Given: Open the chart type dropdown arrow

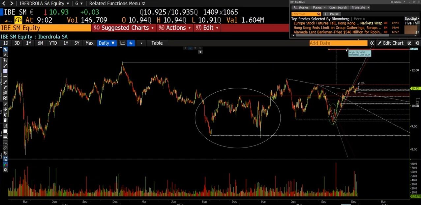Looking at the screenshot, I should pyautogui.click(x=141, y=43).
